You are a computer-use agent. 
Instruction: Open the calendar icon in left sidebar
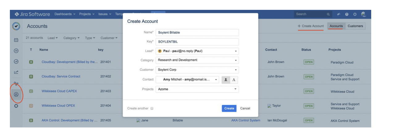point(16,40)
